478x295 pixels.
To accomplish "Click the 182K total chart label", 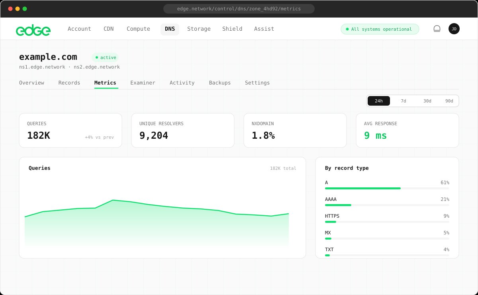I will (x=283, y=168).
